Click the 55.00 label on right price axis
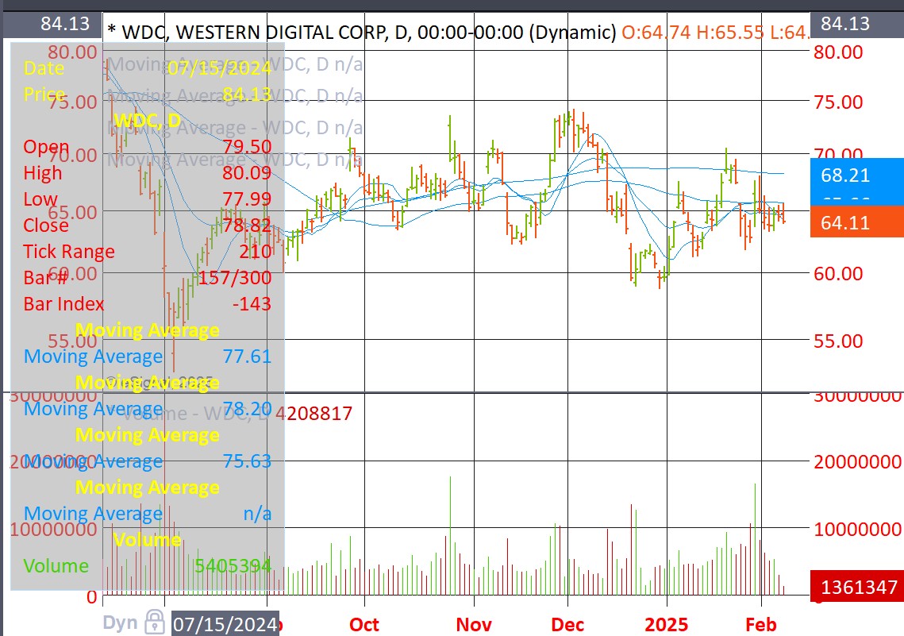 click(x=838, y=341)
